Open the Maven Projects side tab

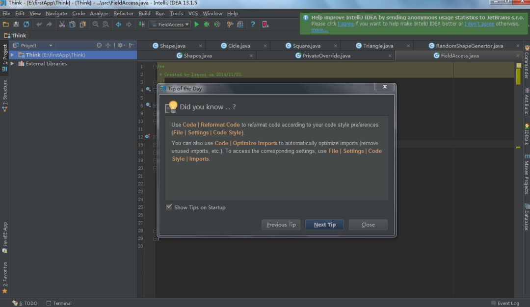click(x=527, y=174)
